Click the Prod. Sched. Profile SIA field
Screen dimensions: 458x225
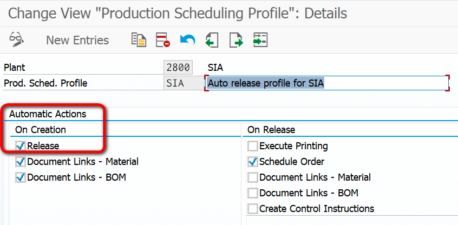coord(178,83)
